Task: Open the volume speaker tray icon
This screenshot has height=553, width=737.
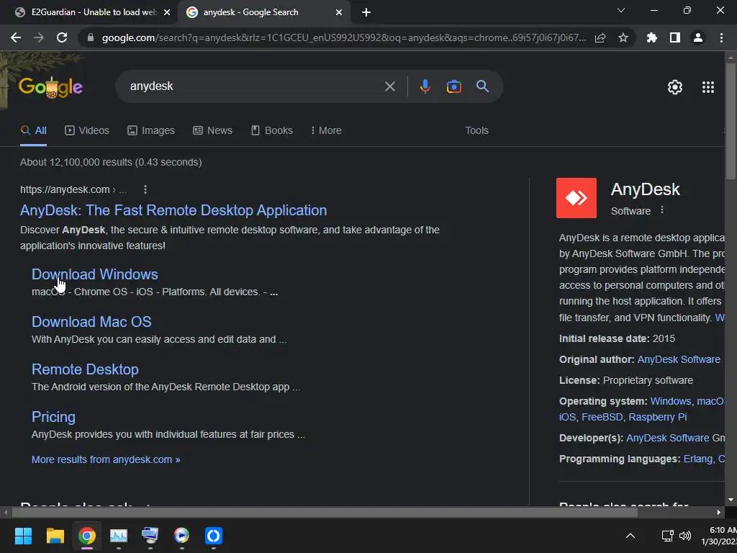Action: 685,536
